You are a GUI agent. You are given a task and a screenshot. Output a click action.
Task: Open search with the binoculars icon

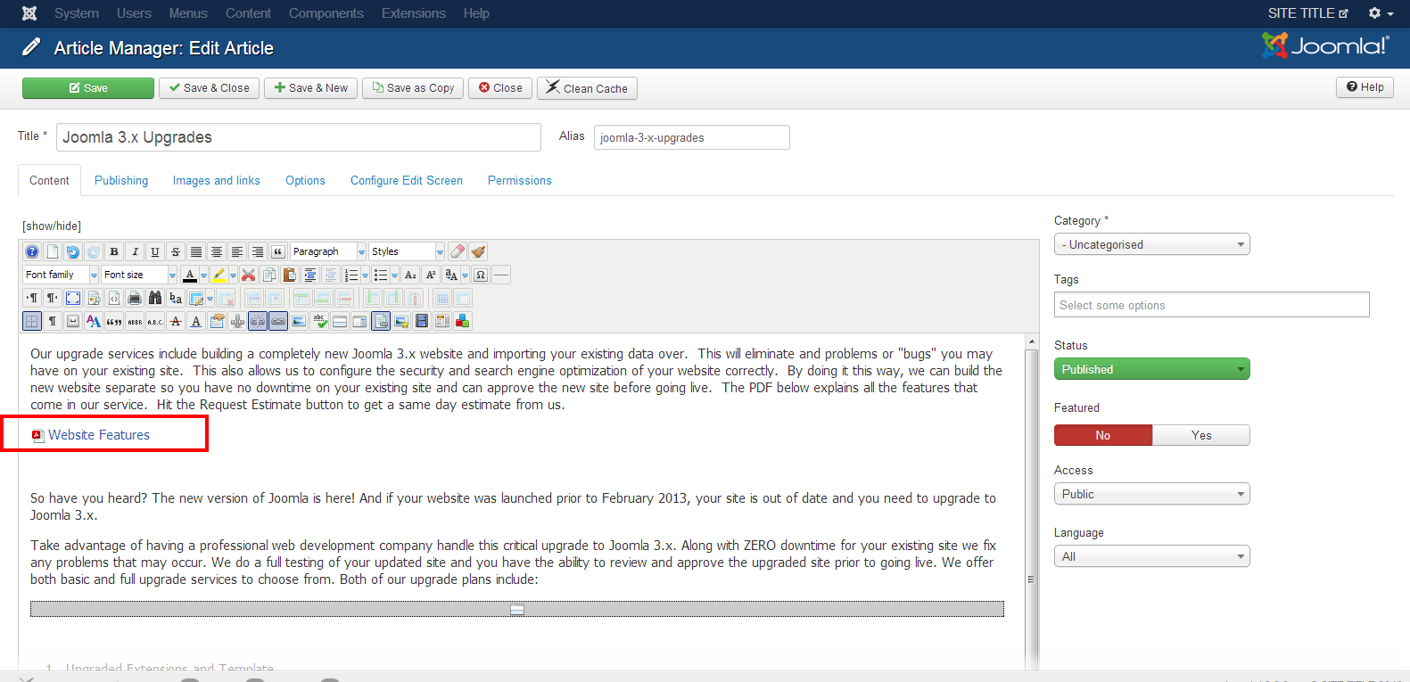coord(155,298)
